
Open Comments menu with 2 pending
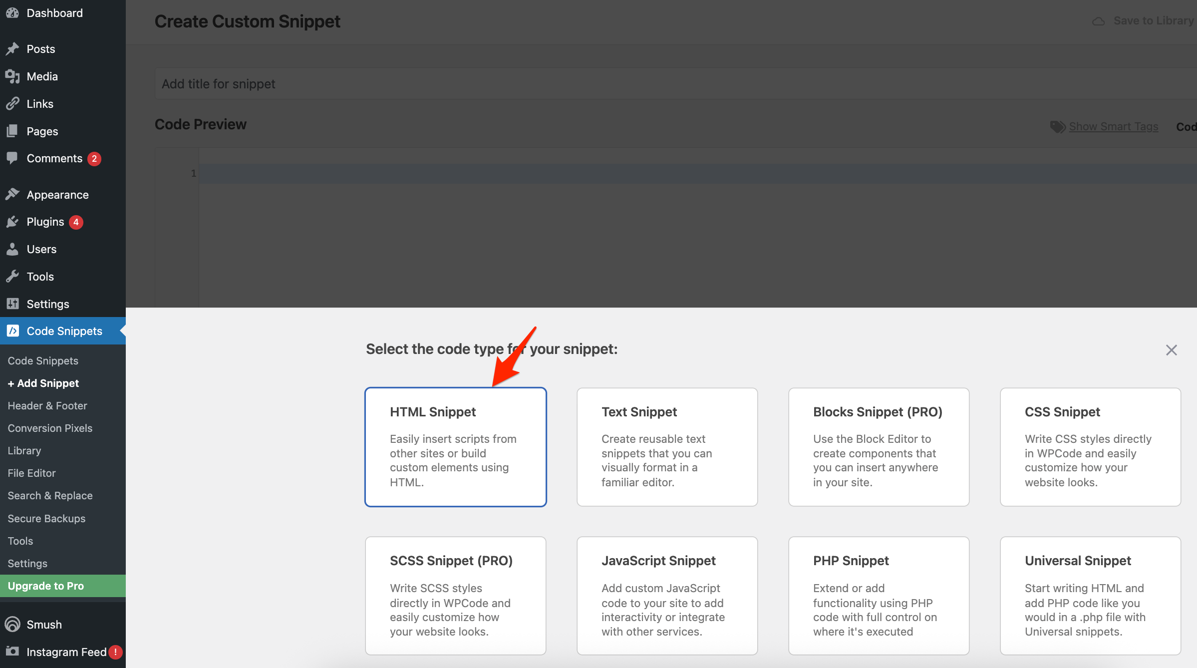pyautogui.click(x=55, y=158)
